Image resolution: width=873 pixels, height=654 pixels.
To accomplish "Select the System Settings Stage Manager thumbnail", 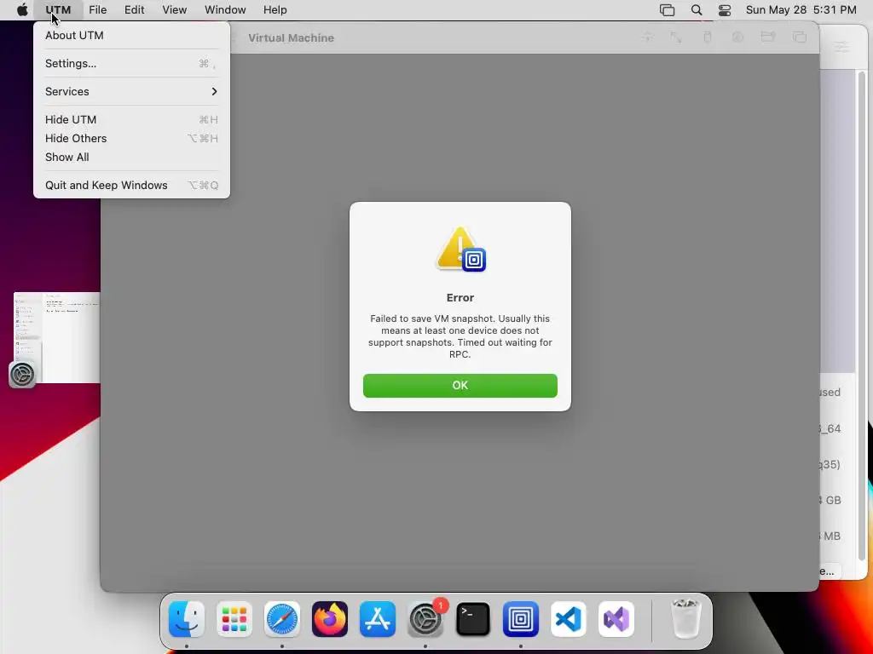I will pos(57,337).
